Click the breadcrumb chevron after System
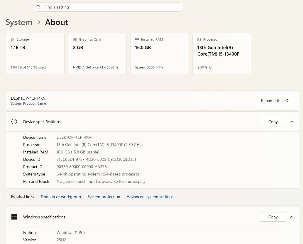This screenshot has height=244, width=303. (39, 22)
